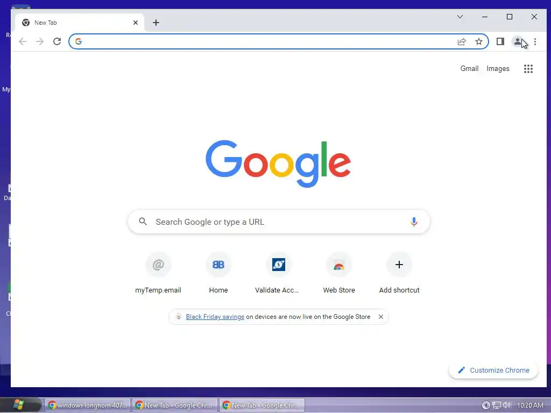
Task: Click the network icon in system tray
Action: point(497,405)
